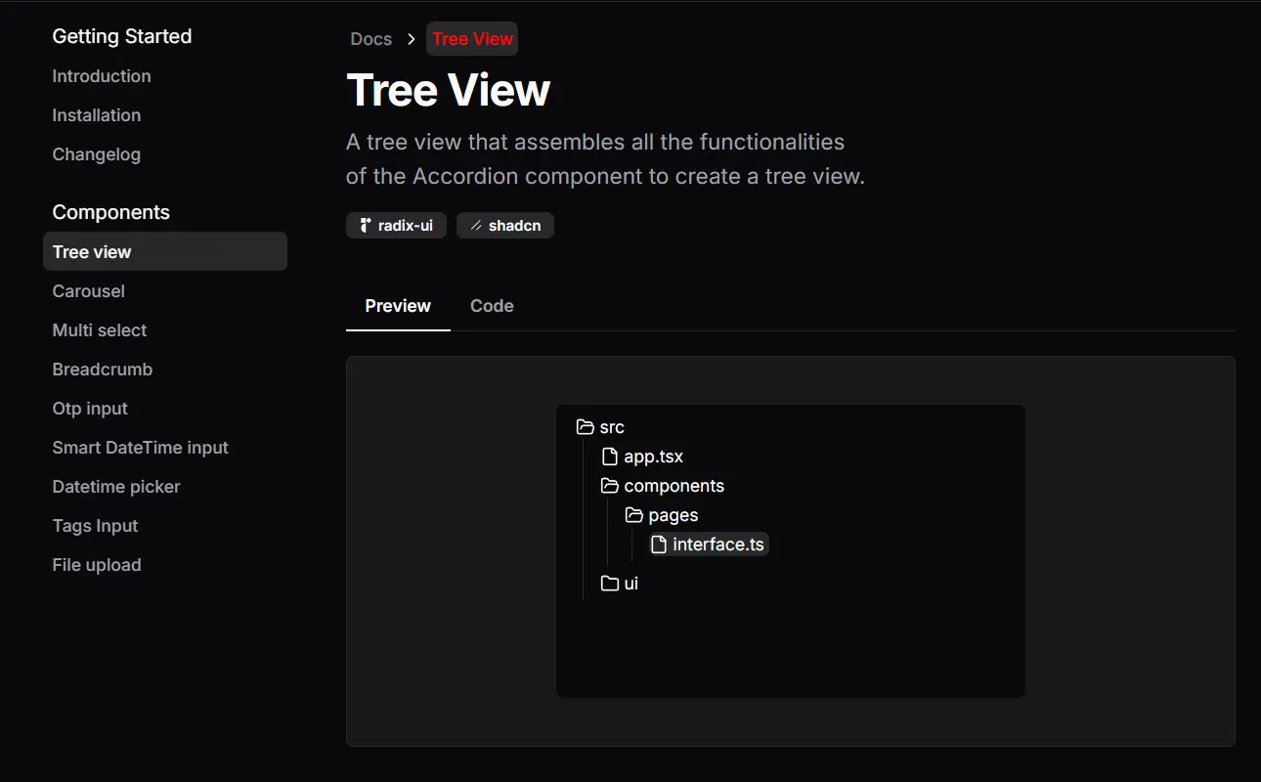Click the shadcn logo in the badge
This screenshot has width=1261, height=782.
[x=475, y=225]
